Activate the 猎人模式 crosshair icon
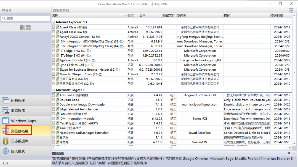This screenshot has height=167, width=298. coord(6,151)
